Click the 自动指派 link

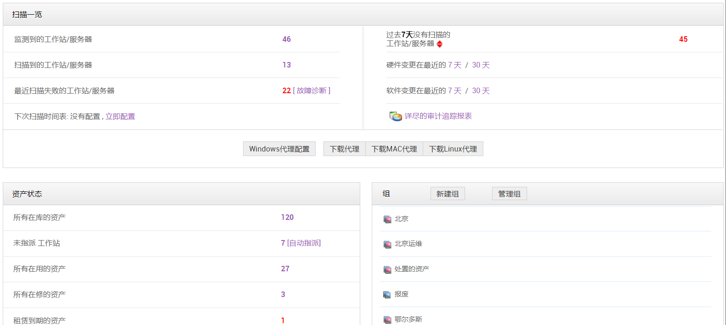coord(304,243)
